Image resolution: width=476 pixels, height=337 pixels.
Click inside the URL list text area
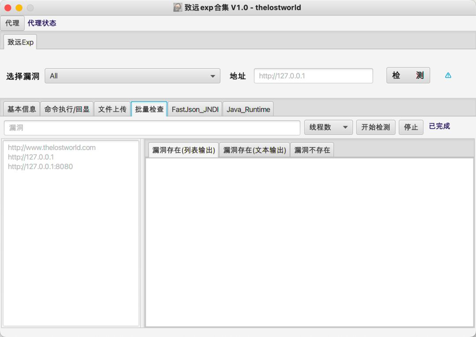tap(71, 233)
